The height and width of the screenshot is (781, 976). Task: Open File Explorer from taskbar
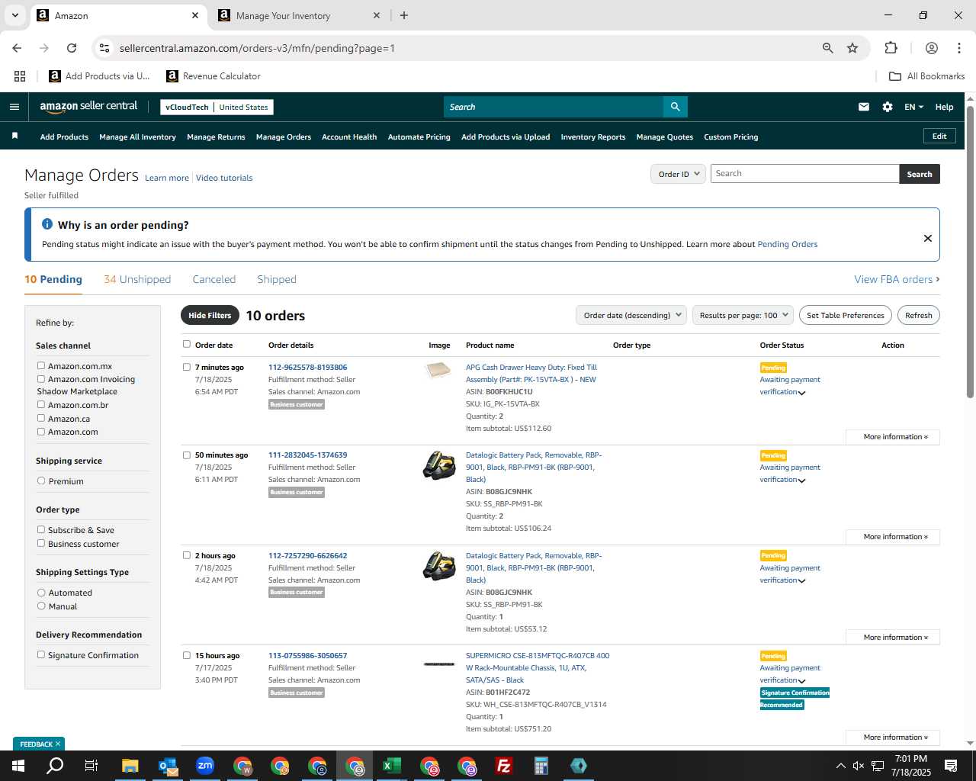click(130, 766)
